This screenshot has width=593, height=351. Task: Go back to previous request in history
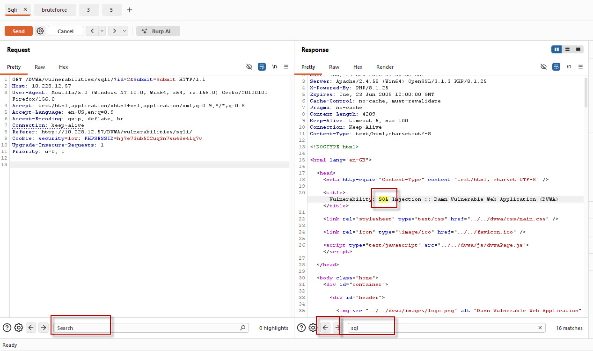pos(92,31)
